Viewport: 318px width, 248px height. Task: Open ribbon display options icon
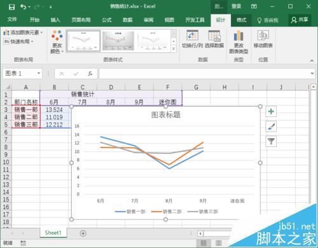[254, 6]
